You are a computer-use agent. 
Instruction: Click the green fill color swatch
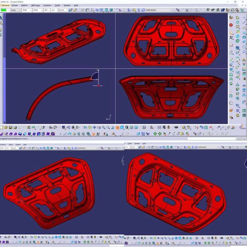point(4,10)
